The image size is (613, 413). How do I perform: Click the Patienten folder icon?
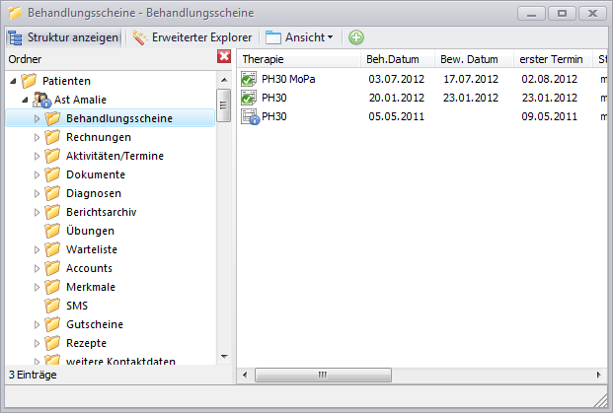29,81
